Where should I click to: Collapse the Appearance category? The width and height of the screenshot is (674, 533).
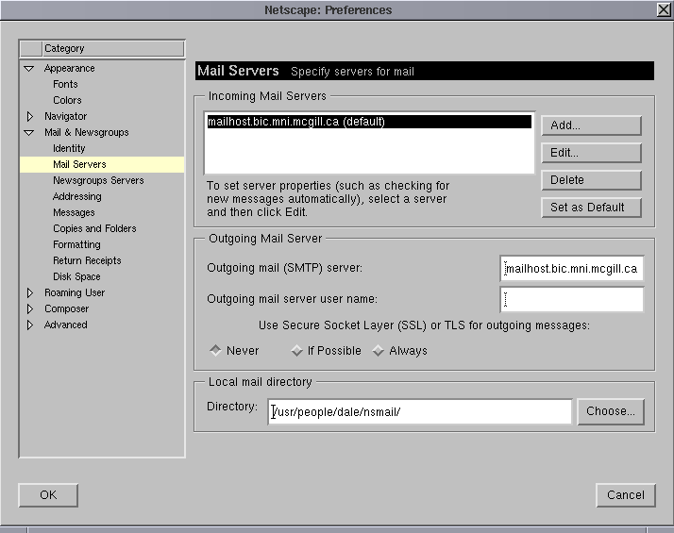[x=29, y=68]
